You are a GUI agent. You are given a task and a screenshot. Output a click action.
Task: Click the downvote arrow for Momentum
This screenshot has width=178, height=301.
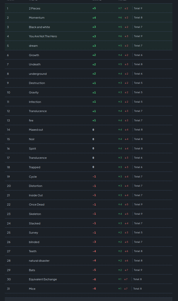pos(125,18)
